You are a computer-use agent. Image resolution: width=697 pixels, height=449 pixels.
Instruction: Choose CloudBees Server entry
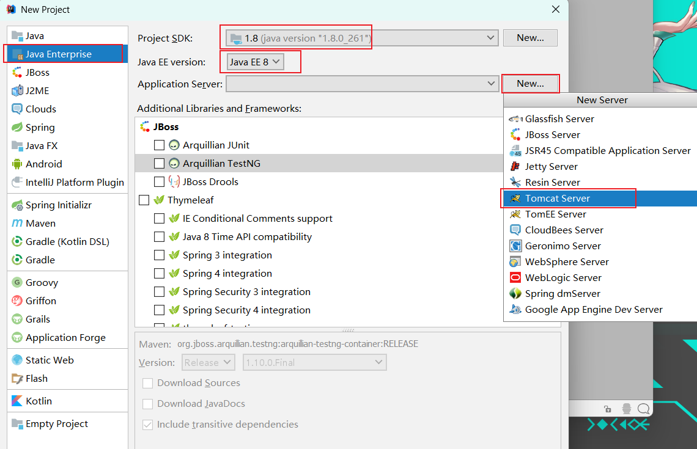pyautogui.click(x=600, y=230)
